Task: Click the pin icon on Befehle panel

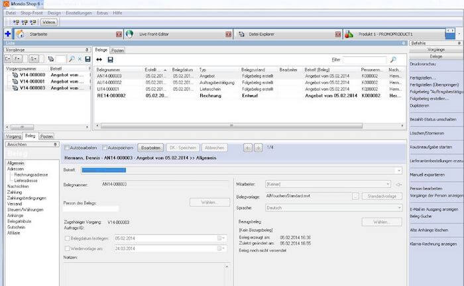Action: point(459,43)
